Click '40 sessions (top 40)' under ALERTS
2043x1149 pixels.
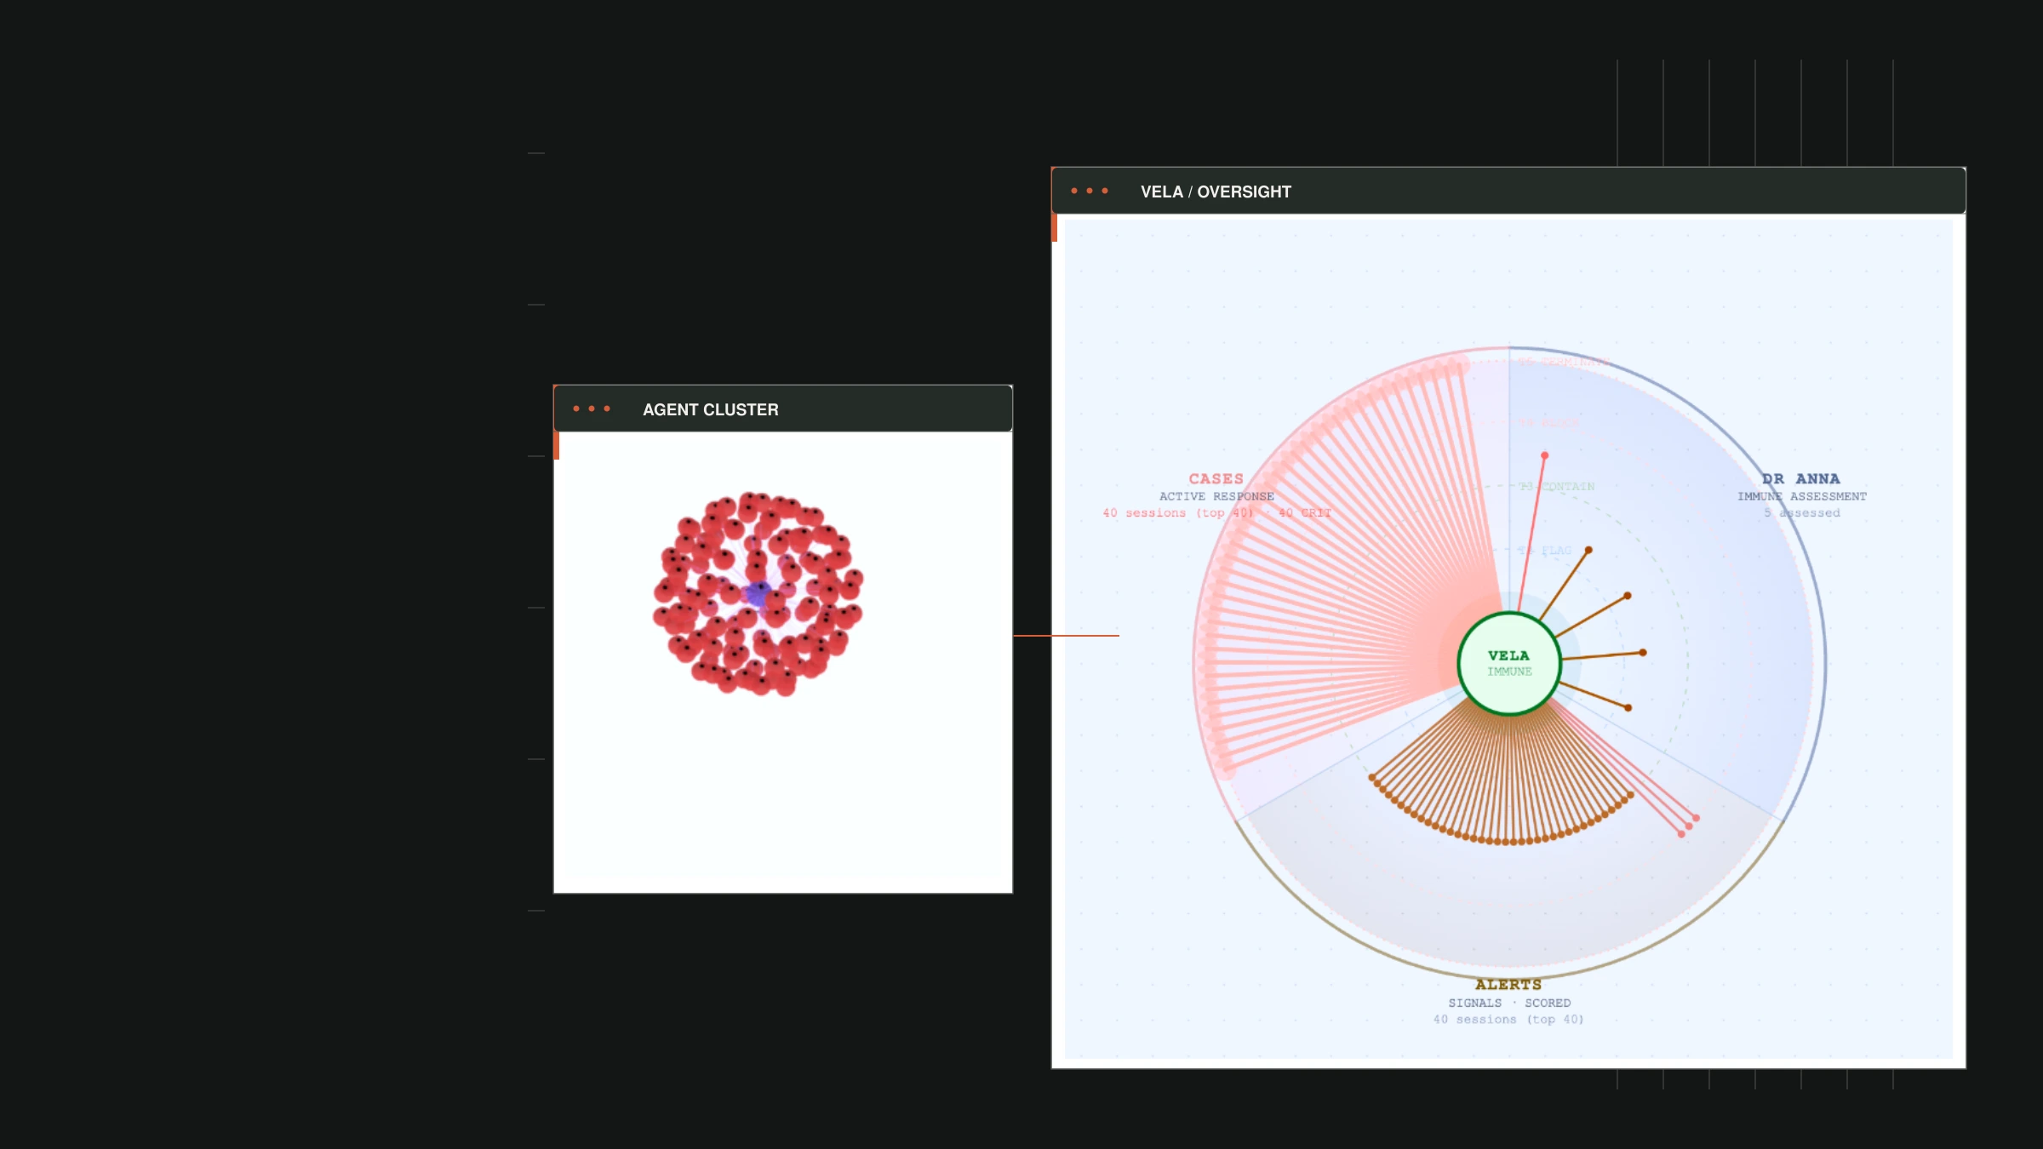pos(1508,1019)
